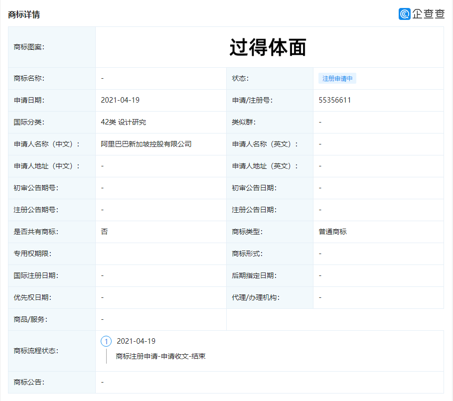Screen dimensions: 453x401
Task: Click the 商标图案 label
Action: (x=29, y=47)
